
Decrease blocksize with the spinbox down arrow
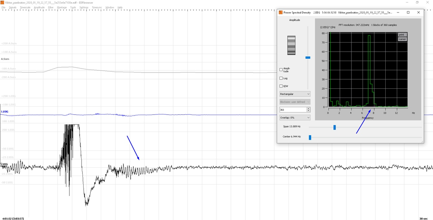308,111
